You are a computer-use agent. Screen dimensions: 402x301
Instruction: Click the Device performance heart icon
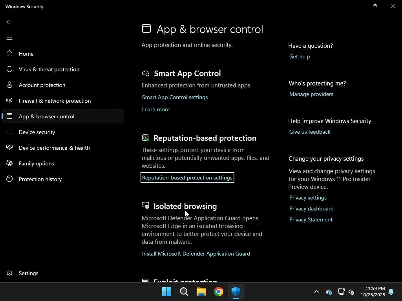(x=9, y=147)
